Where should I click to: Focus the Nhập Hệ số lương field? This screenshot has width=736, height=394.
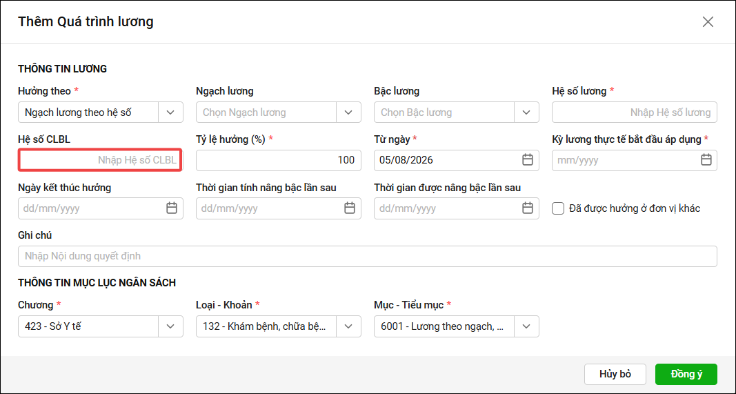click(635, 112)
